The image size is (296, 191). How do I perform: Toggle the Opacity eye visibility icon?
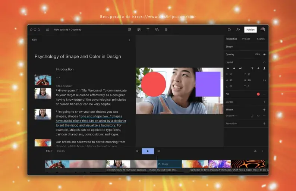pos(264,54)
